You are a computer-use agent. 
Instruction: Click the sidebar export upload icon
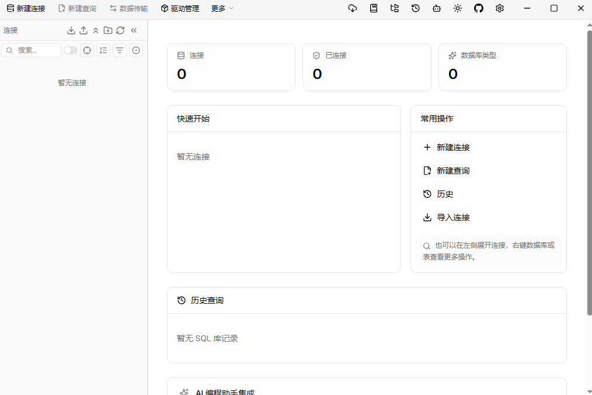(x=83, y=30)
